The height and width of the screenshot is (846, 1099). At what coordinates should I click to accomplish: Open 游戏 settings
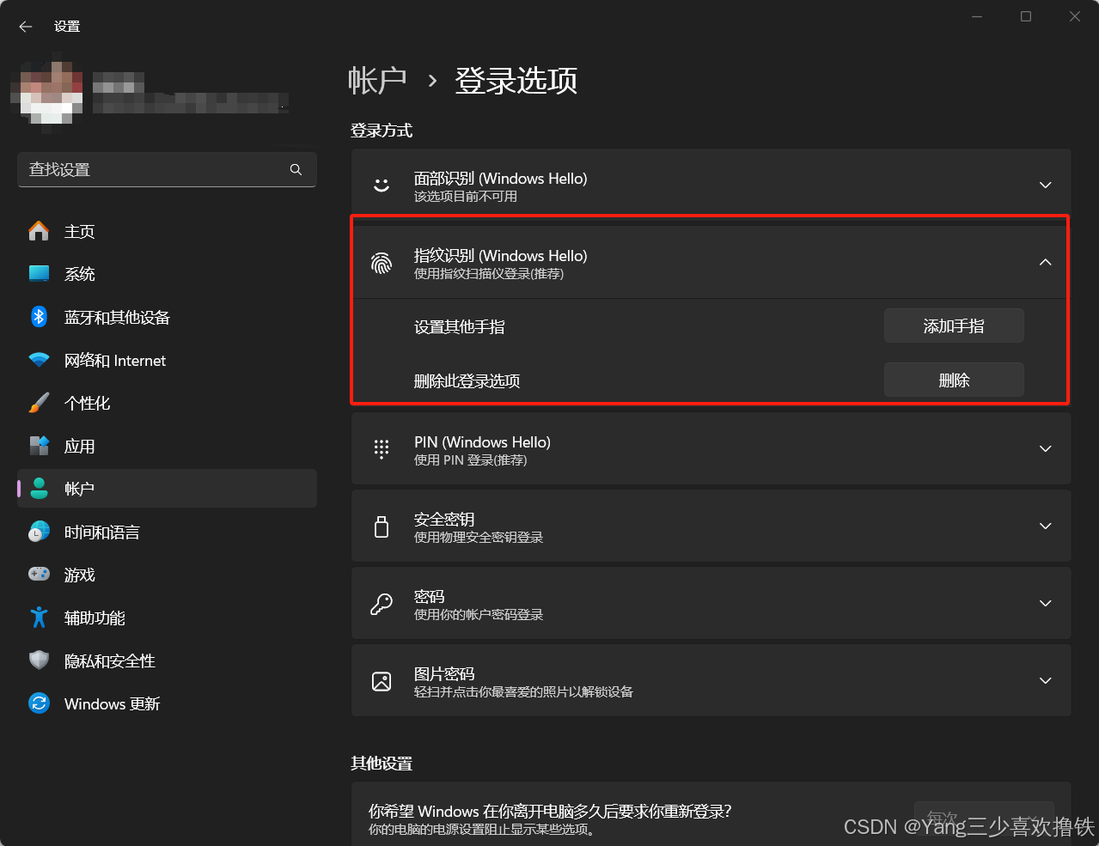167,575
